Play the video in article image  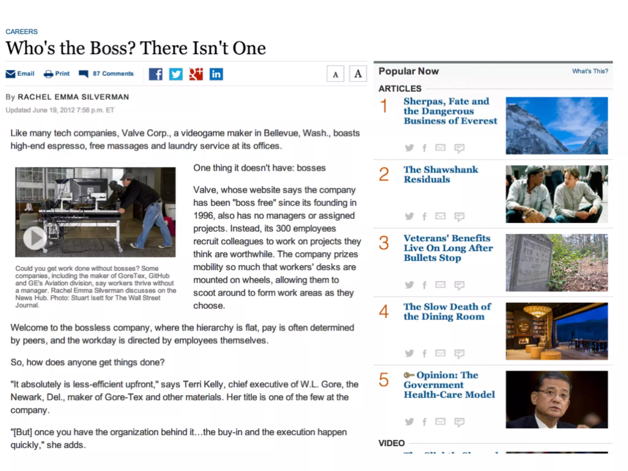coord(35,238)
